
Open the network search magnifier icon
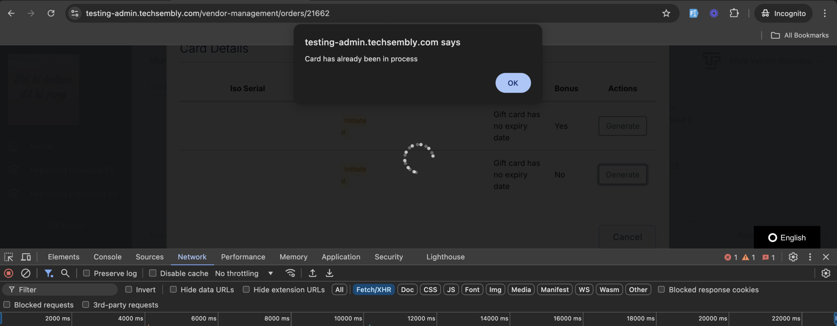65,273
